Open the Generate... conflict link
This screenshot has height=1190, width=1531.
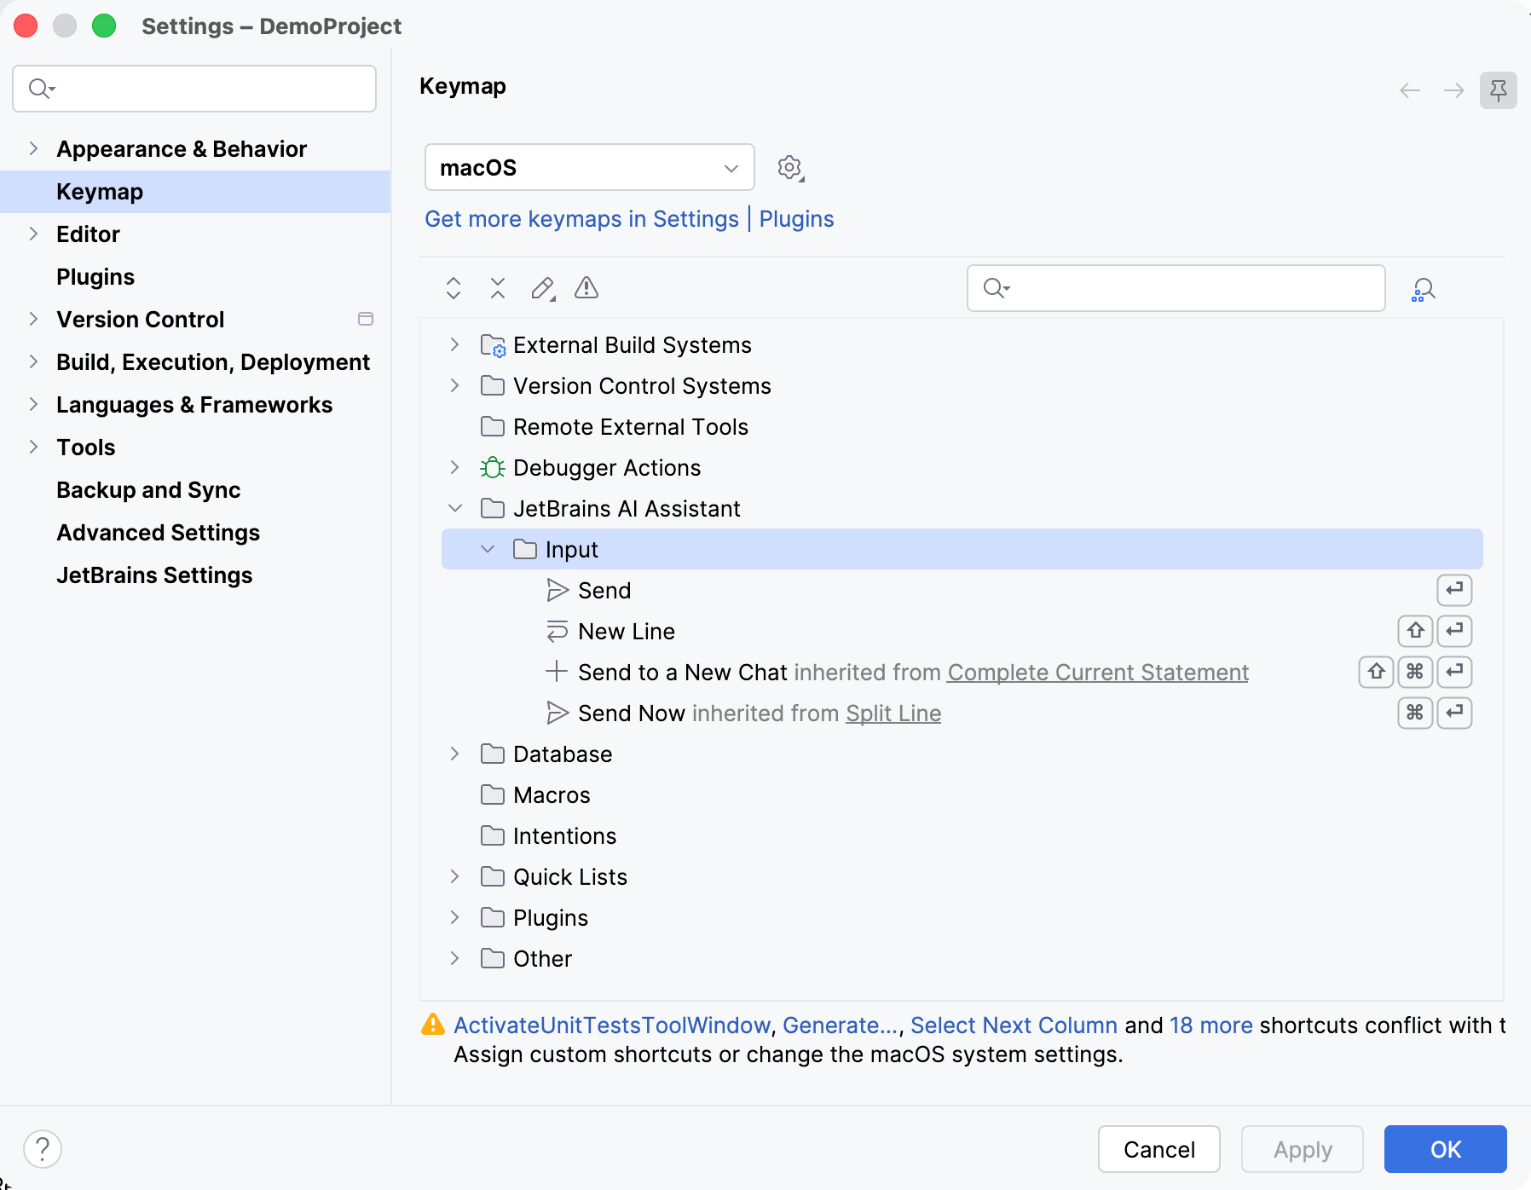click(841, 1025)
